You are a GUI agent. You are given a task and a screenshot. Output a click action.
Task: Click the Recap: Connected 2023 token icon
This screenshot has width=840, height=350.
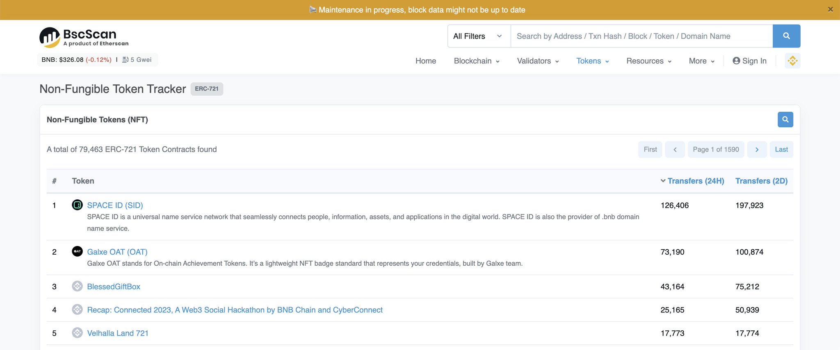(77, 309)
